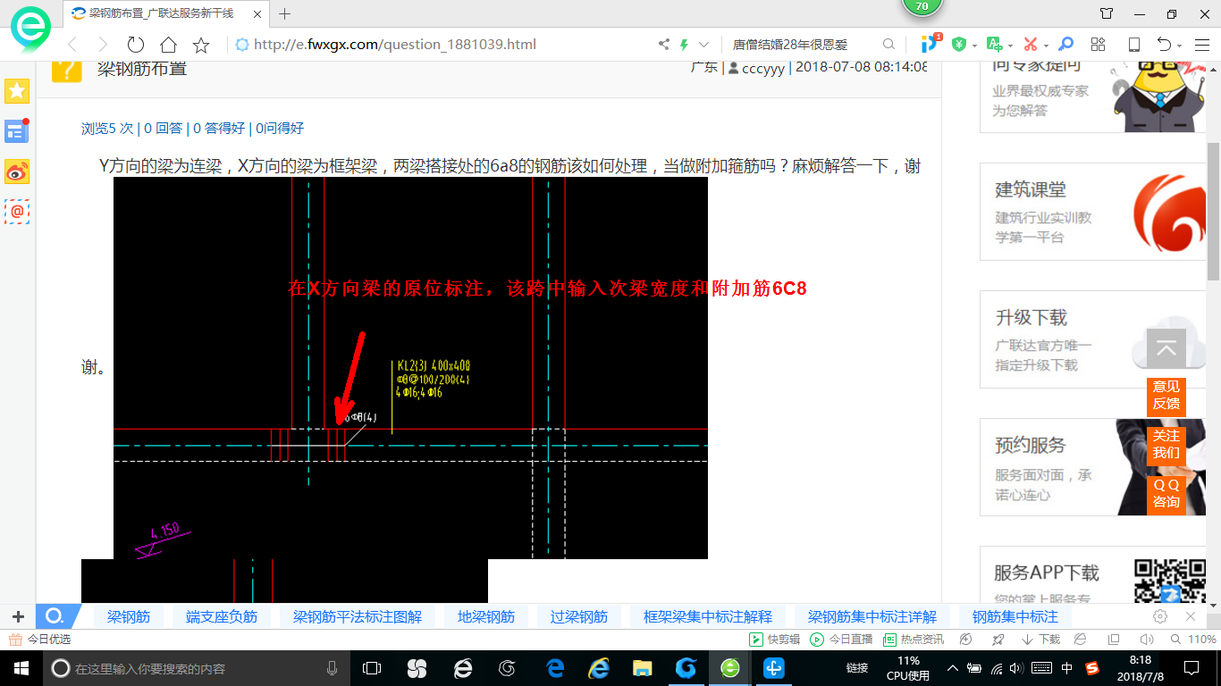Open search bar settings gear icon
Screen dimensions: 1221x686
1160,616
